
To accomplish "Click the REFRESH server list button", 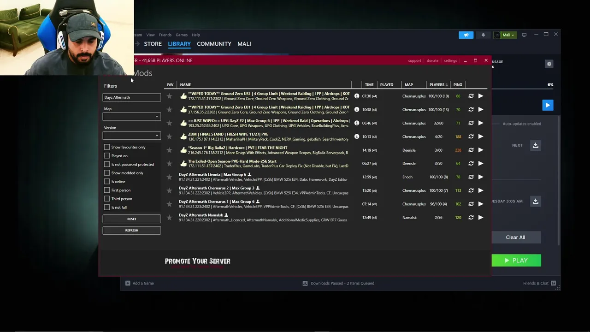I will [x=131, y=231].
